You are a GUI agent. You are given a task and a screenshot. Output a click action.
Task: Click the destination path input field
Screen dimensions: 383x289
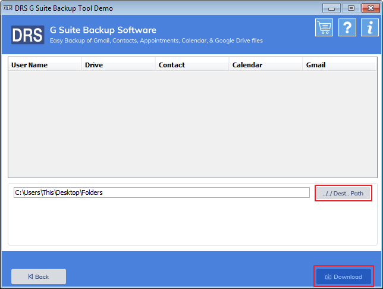pyautogui.click(x=162, y=192)
